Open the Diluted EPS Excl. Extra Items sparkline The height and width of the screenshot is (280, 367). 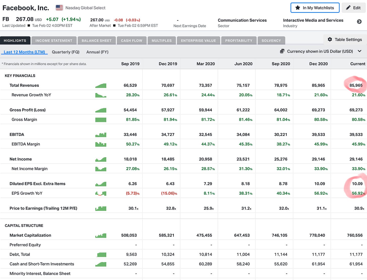(x=101, y=184)
